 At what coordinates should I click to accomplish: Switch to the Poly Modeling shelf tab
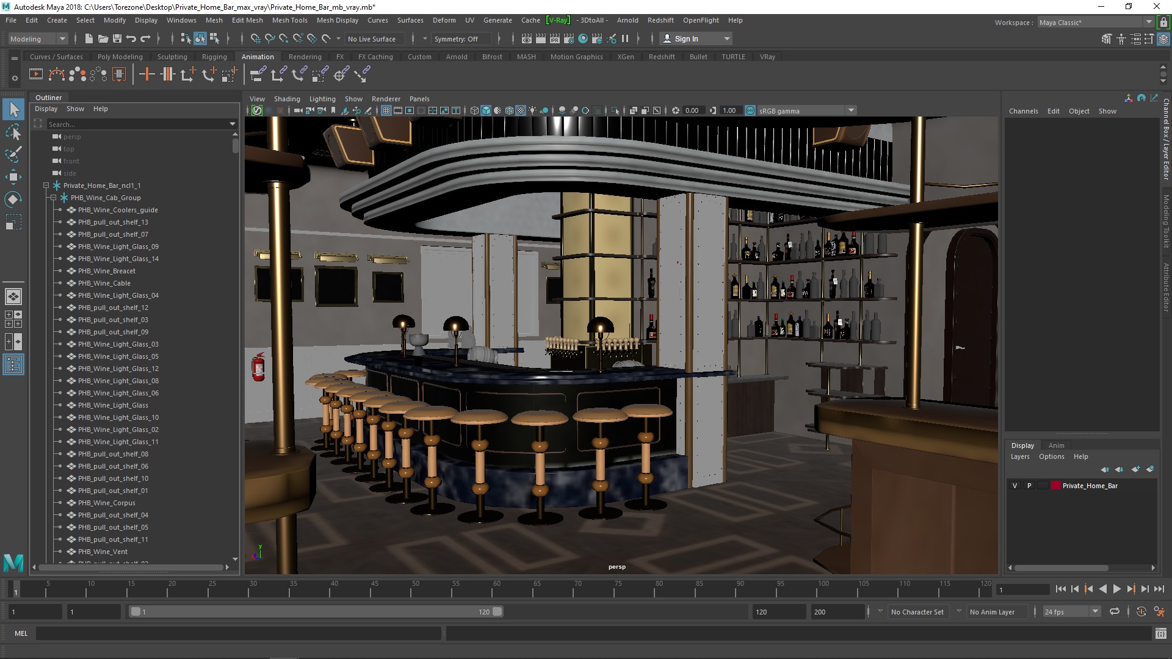click(120, 57)
